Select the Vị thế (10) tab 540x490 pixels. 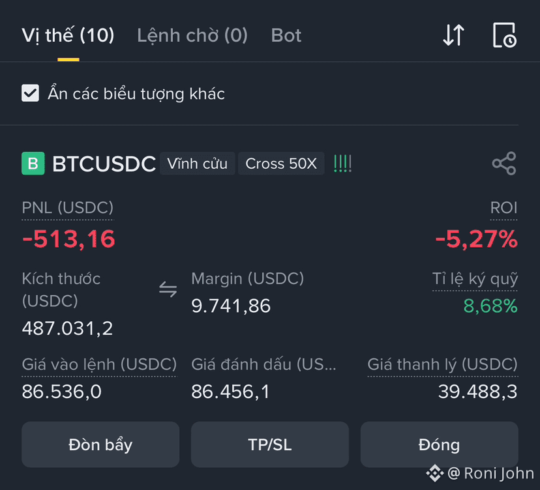point(68,35)
